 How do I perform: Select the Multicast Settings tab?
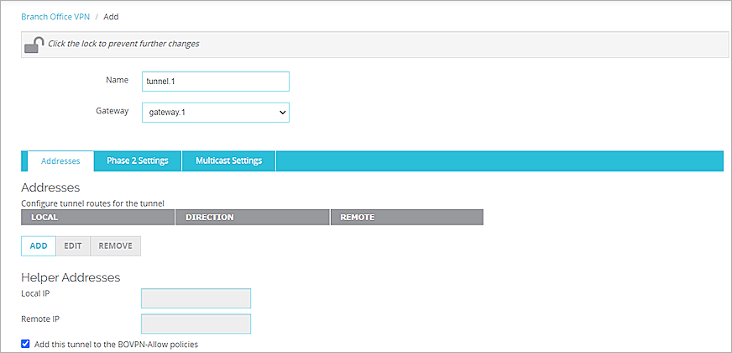click(x=228, y=161)
